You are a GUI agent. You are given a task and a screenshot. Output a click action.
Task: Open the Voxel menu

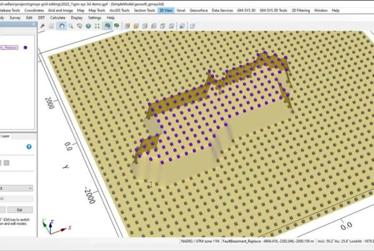coord(181,11)
